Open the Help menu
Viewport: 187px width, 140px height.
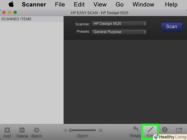click(171, 5)
